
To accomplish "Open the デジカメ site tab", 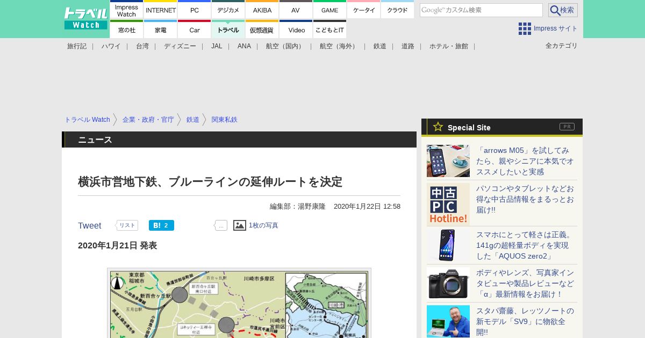I will [x=228, y=10].
